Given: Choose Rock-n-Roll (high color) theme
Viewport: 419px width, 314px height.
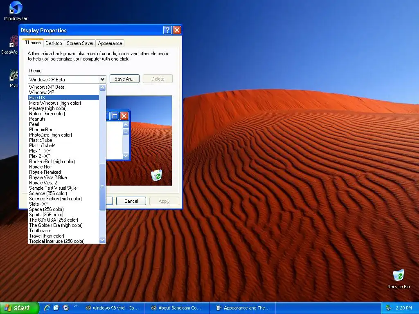Looking at the screenshot, I should coord(63,161).
